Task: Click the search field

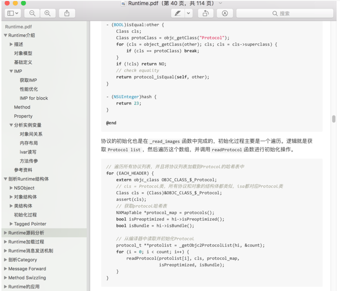Action: click(285, 13)
